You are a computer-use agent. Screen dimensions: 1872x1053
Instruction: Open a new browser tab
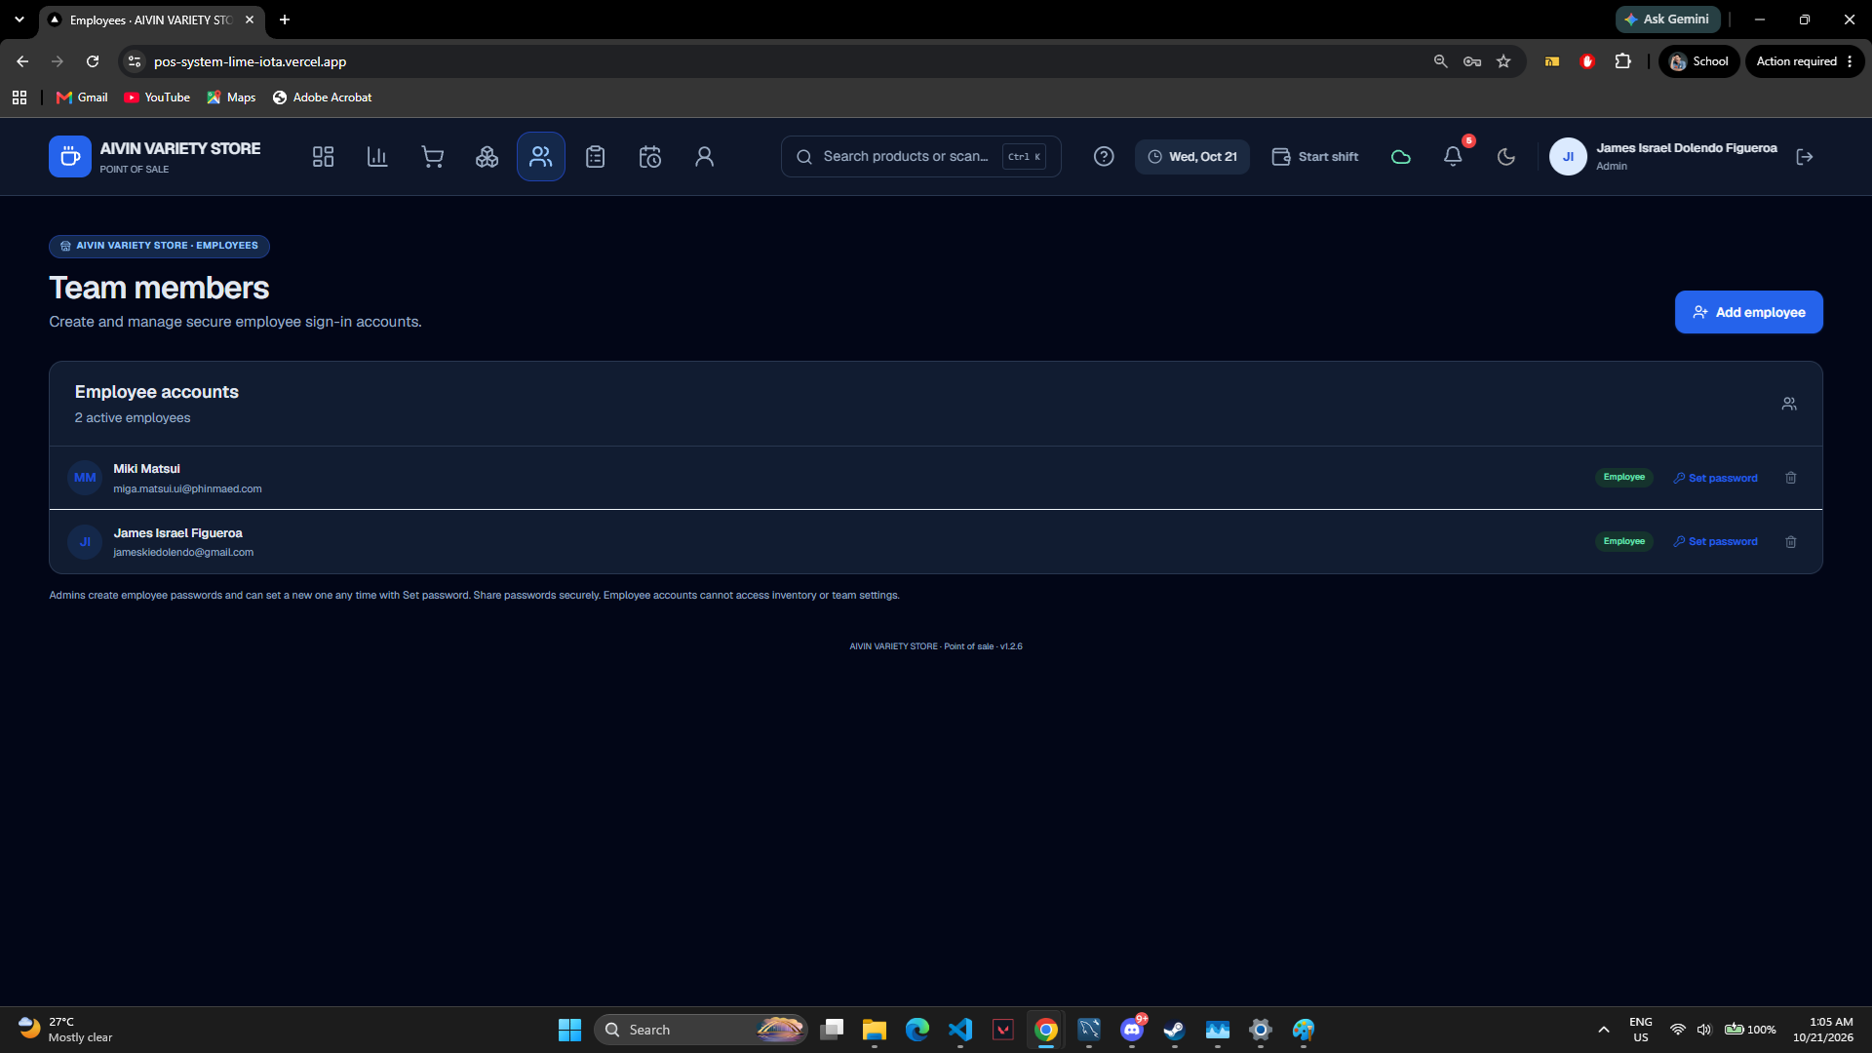pyautogui.click(x=285, y=19)
